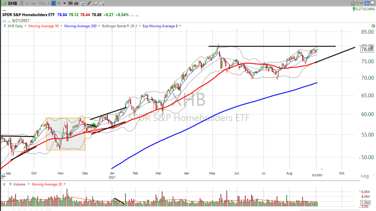
Task: Click the favorite star icon
Action: [x=353, y=4]
